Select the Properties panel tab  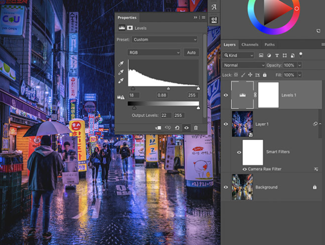point(127,17)
